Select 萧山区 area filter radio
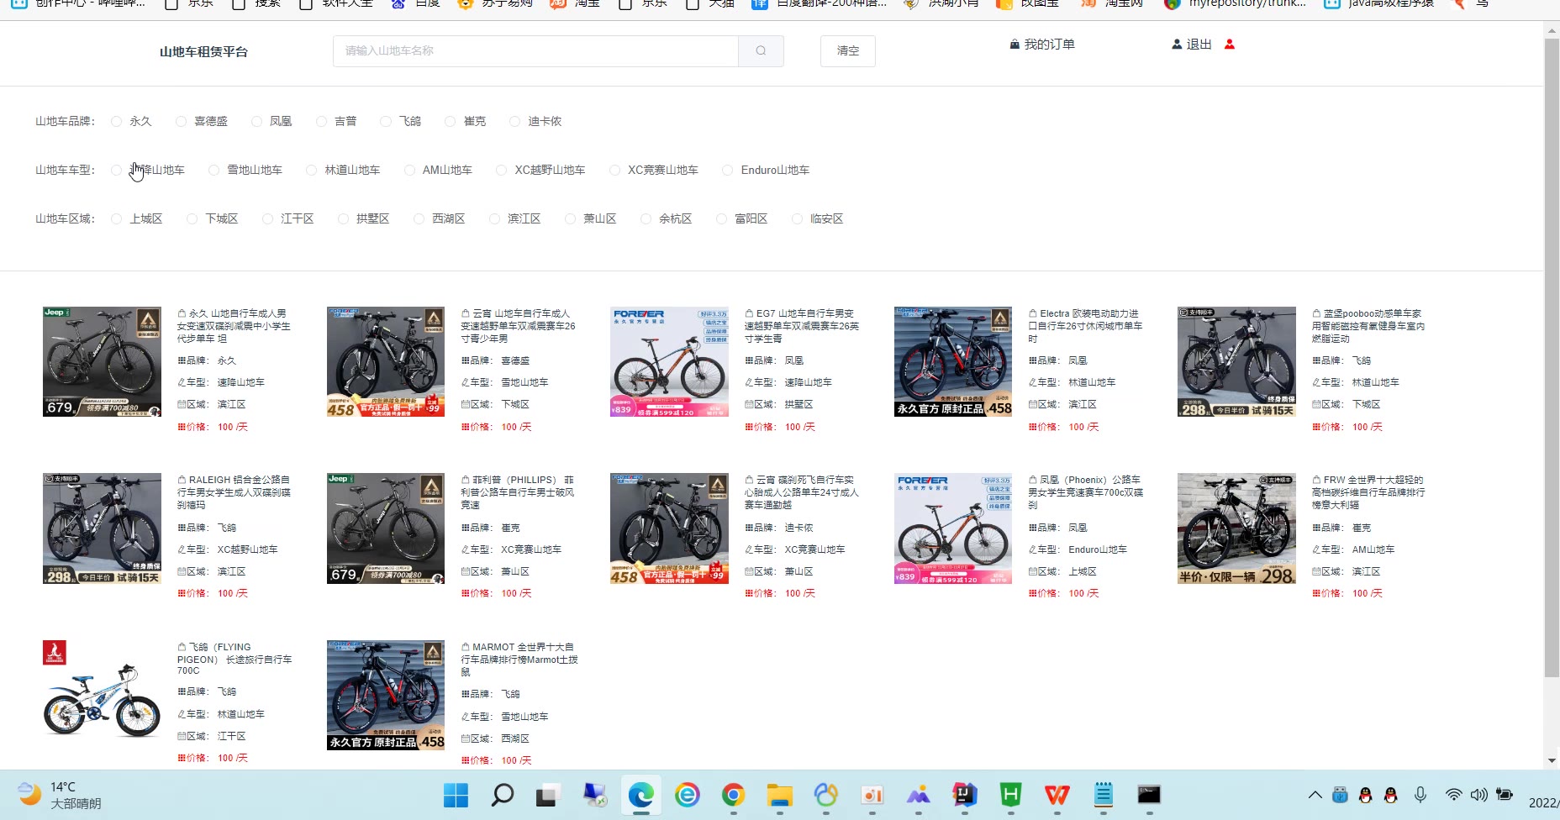Image resolution: width=1560 pixels, height=820 pixels. (x=570, y=219)
